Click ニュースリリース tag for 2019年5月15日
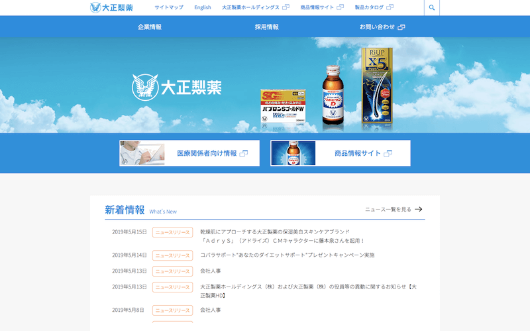The height and width of the screenshot is (331, 530). (173, 232)
